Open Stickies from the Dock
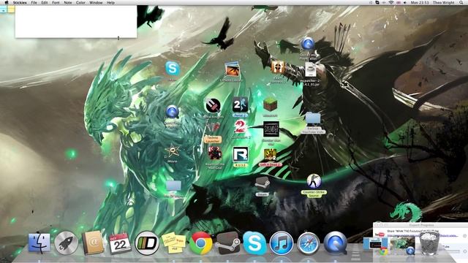Image resolution: width=468 pixels, height=263 pixels. click(173, 243)
